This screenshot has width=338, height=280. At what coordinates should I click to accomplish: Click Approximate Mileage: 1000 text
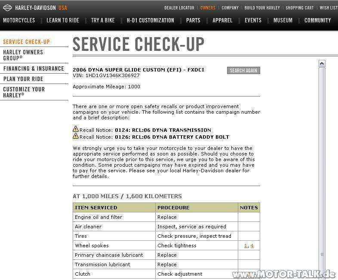coord(106,87)
